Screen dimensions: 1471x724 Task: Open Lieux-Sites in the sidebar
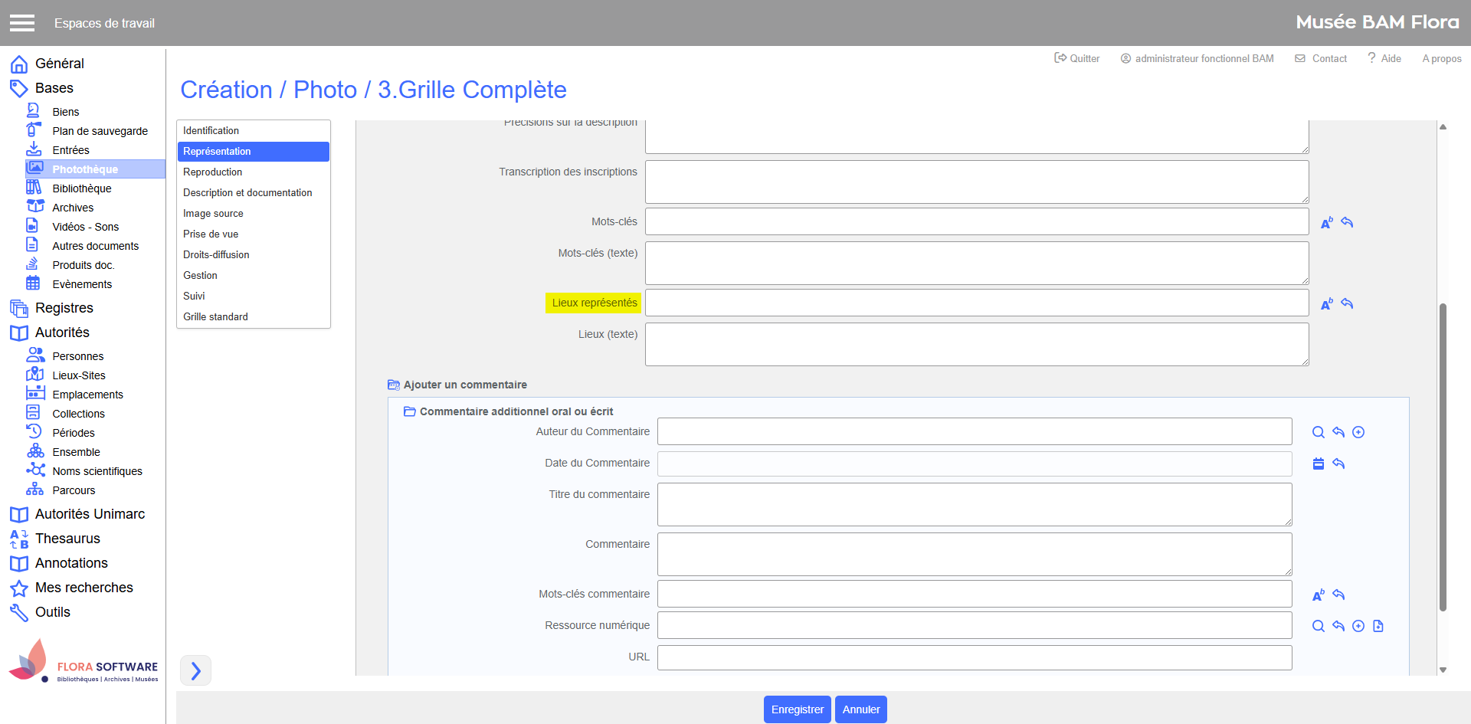click(79, 375)
